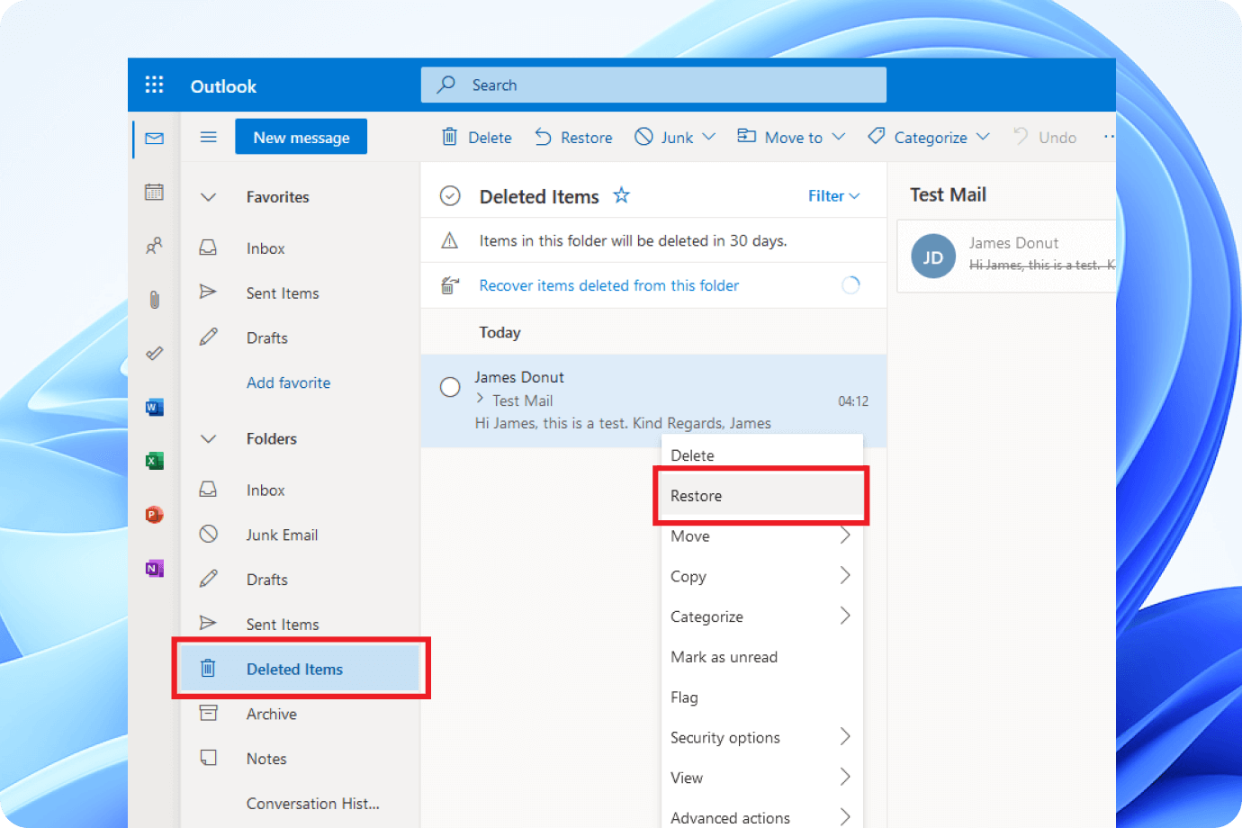Viewport: 1242px width, 828px height.
Task: Launch PowerPoint from the left rail
Action: 155,515
